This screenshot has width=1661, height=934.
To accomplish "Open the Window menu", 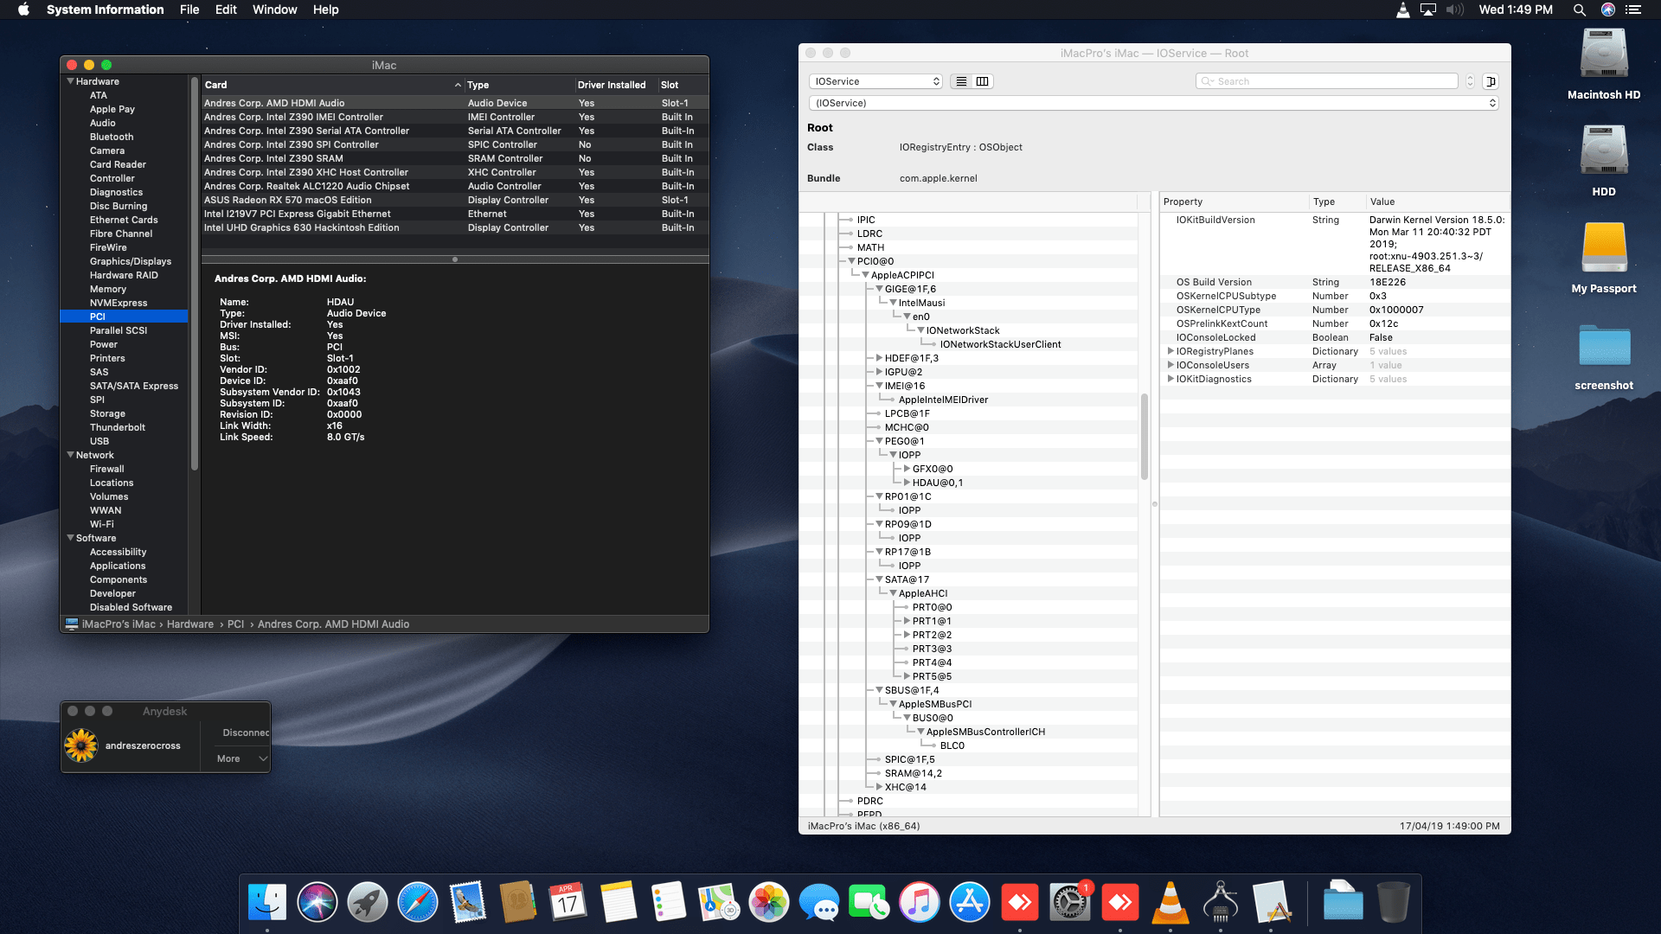I will click(274, 10).
